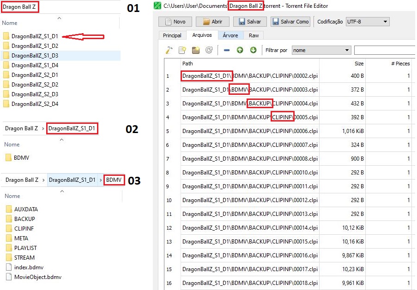Viewport: 417px width, 290px height.
Task: Click chevron before BDMV in the breadcrumb
Action: pos(101,180)
